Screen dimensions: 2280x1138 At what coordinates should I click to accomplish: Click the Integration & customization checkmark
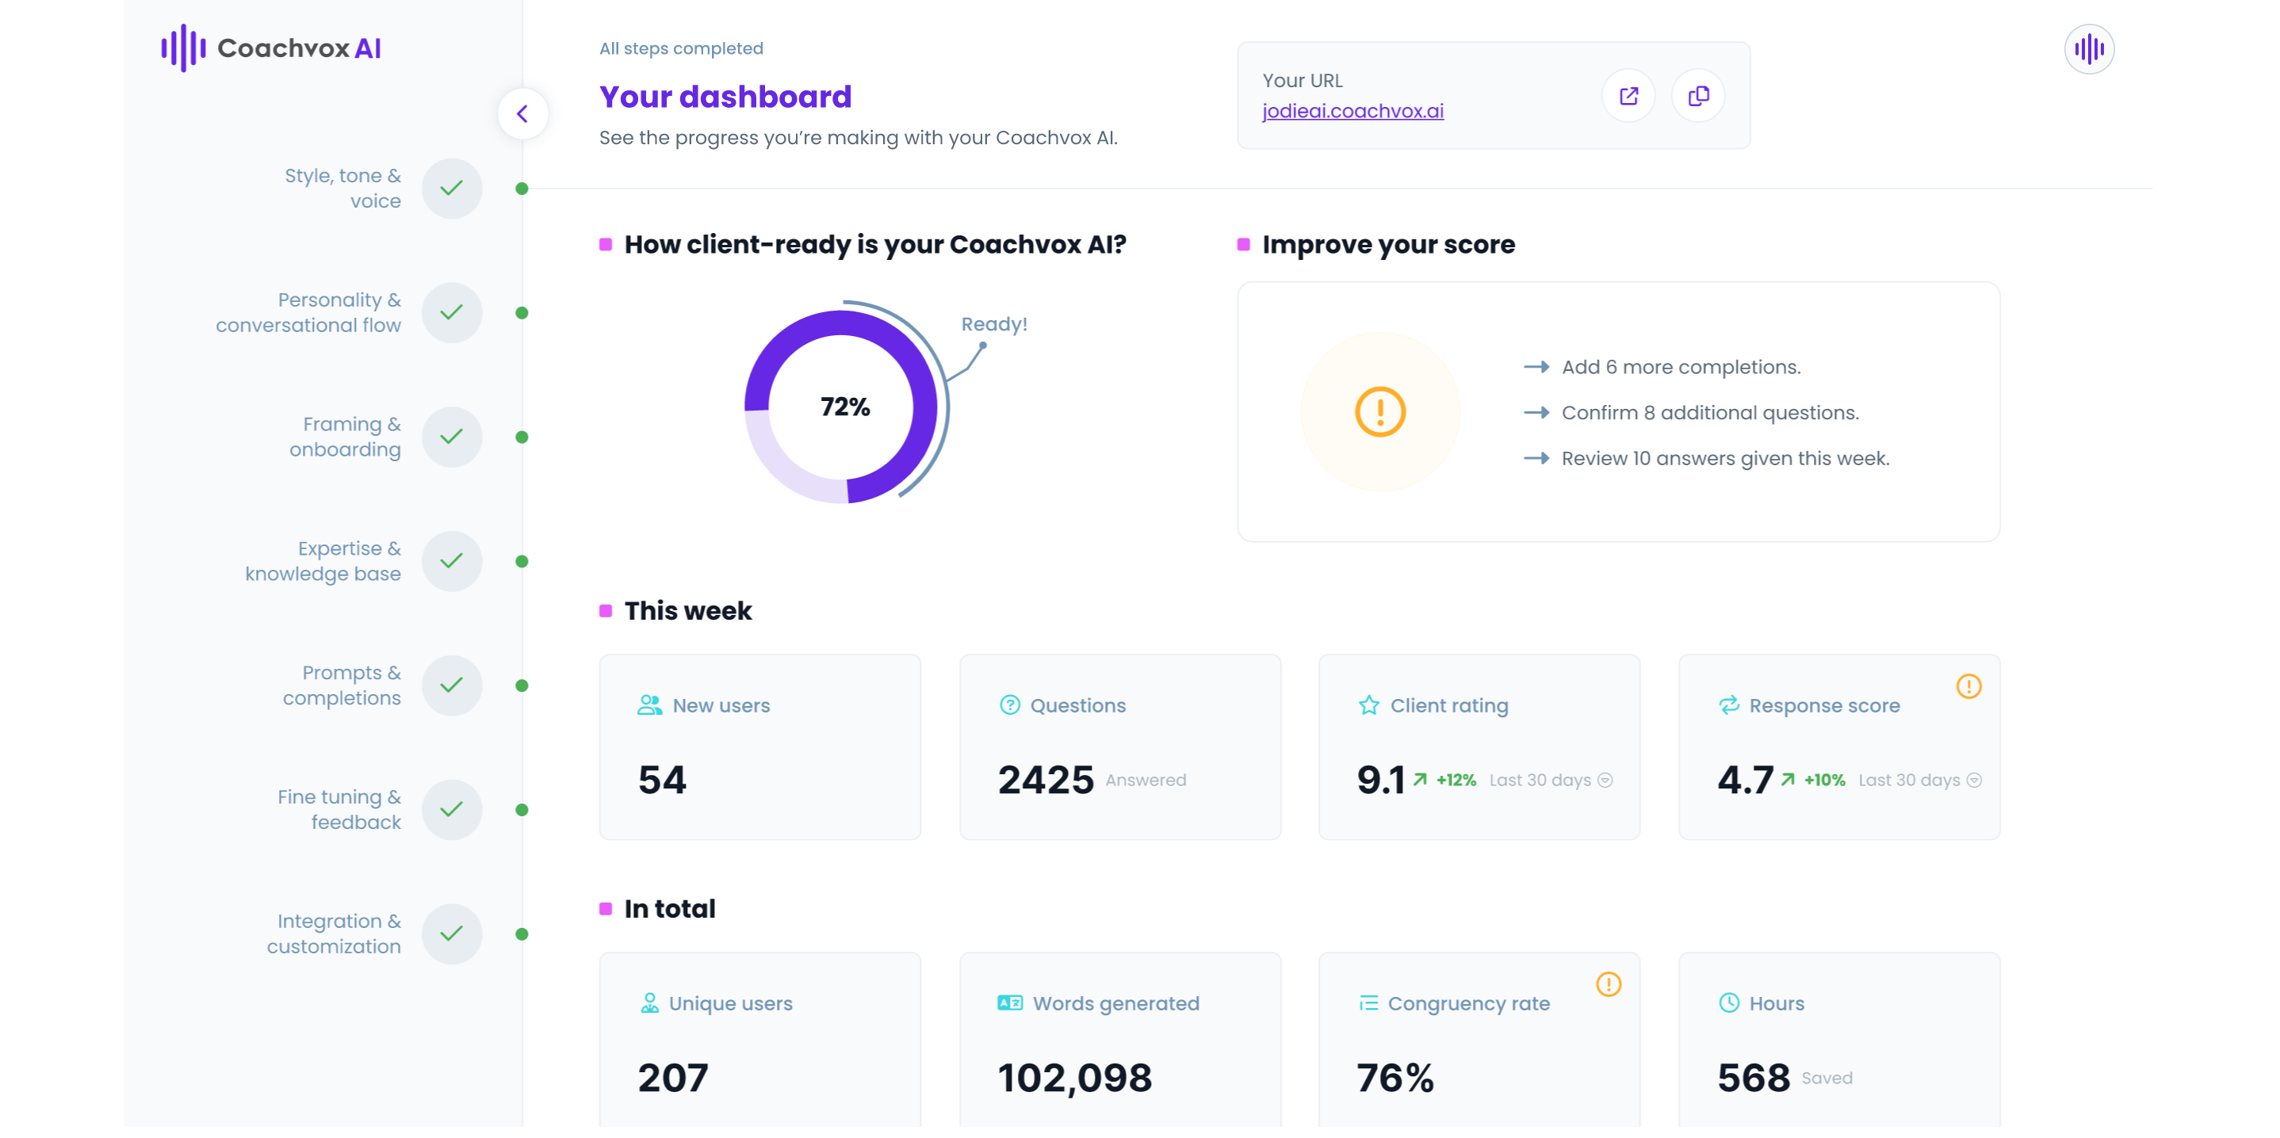[x=451, y=934]
